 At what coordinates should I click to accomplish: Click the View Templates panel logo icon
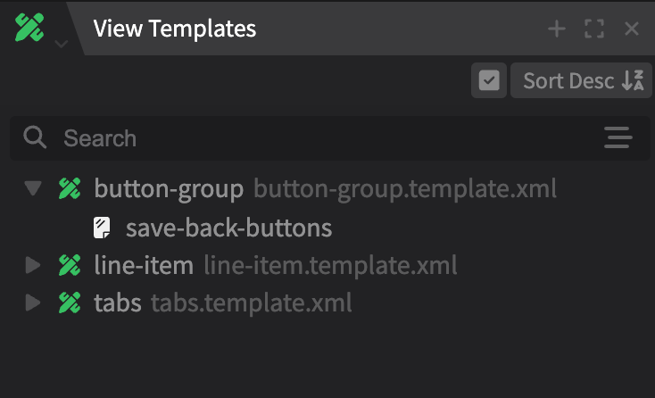29,27
